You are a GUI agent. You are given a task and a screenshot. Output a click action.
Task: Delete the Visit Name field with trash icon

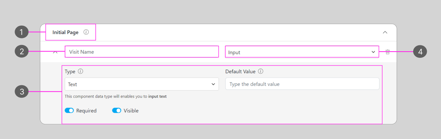388,52
